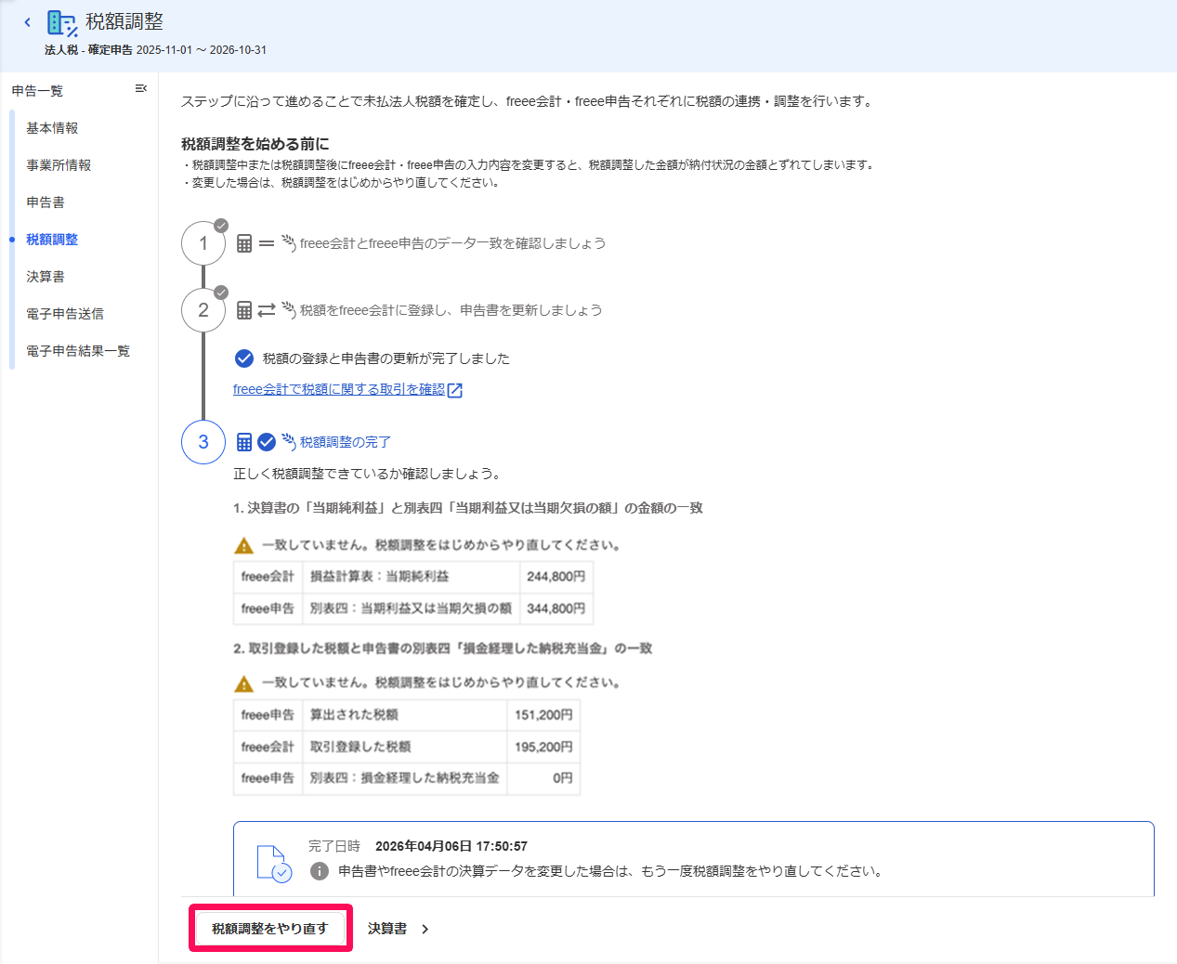Click the 344,800円 cell

coord(556,608)
